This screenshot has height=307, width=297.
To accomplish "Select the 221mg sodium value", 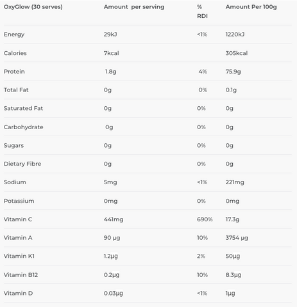I will tap(235, 182).
